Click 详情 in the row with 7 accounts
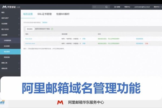Viewport: 162px width, 108px height. click(84, 39)
